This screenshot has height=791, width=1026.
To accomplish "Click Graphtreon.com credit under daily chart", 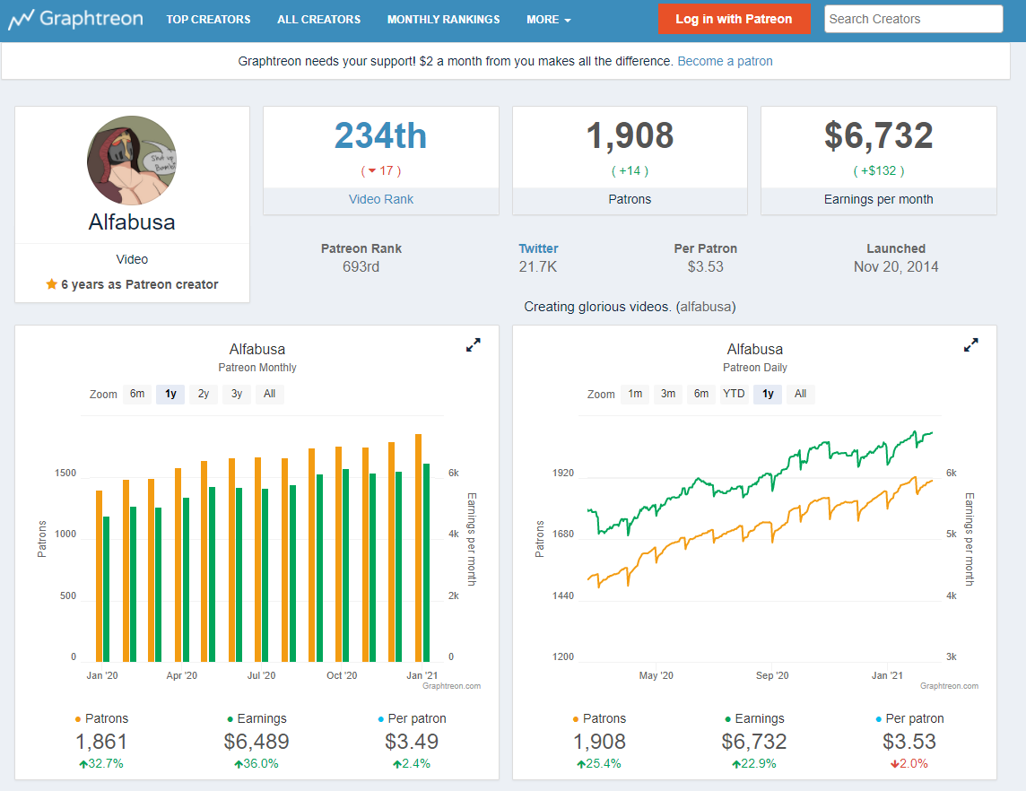I will (x=950, y=686).
